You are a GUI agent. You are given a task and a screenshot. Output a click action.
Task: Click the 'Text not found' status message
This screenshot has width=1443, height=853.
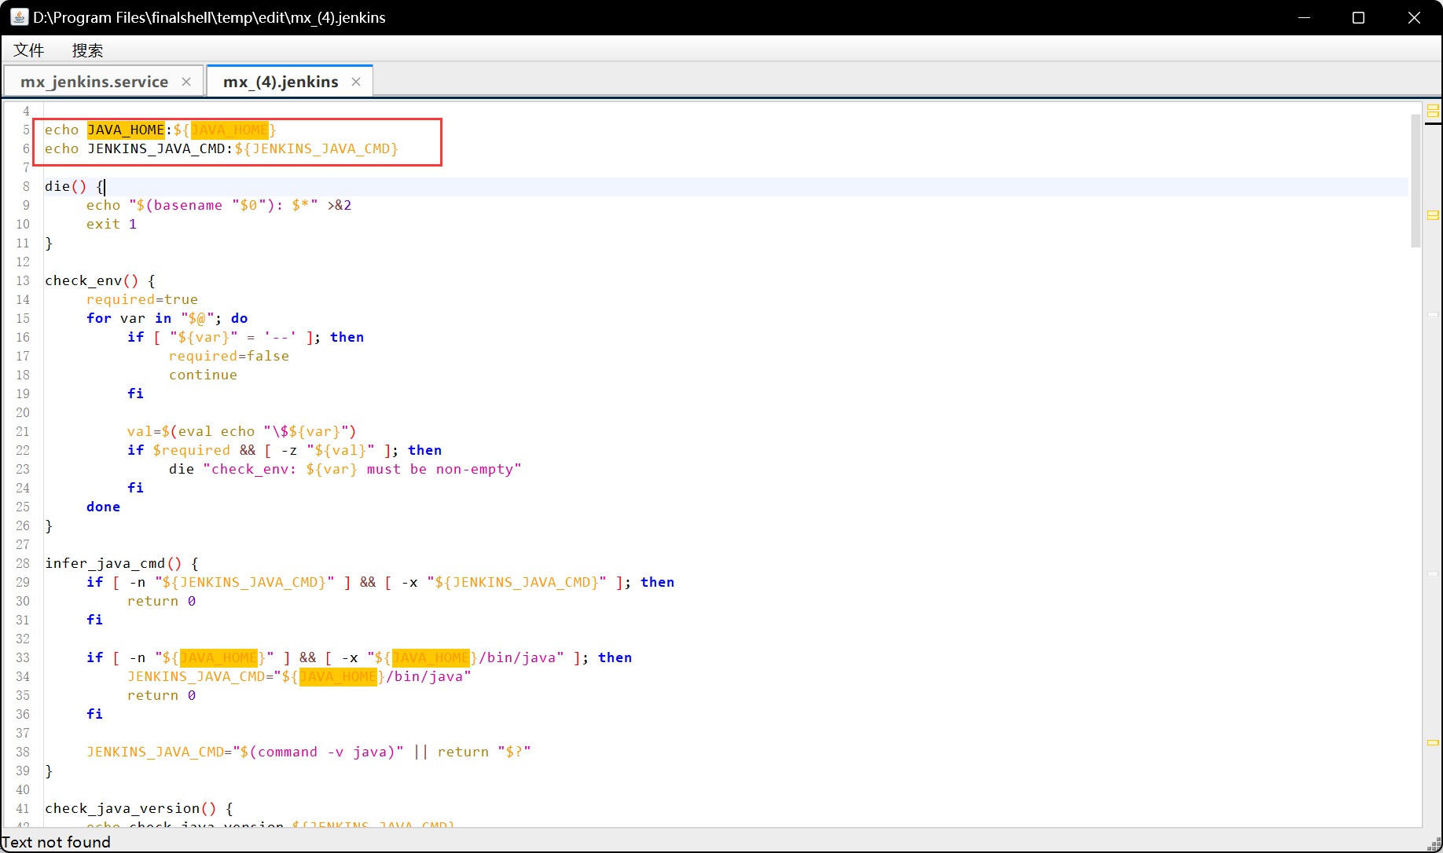57,842
